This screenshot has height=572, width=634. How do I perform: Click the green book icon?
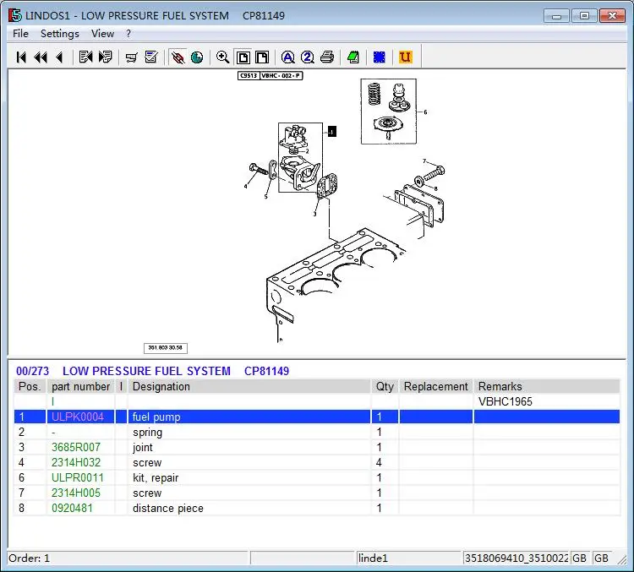click(353, 57)
